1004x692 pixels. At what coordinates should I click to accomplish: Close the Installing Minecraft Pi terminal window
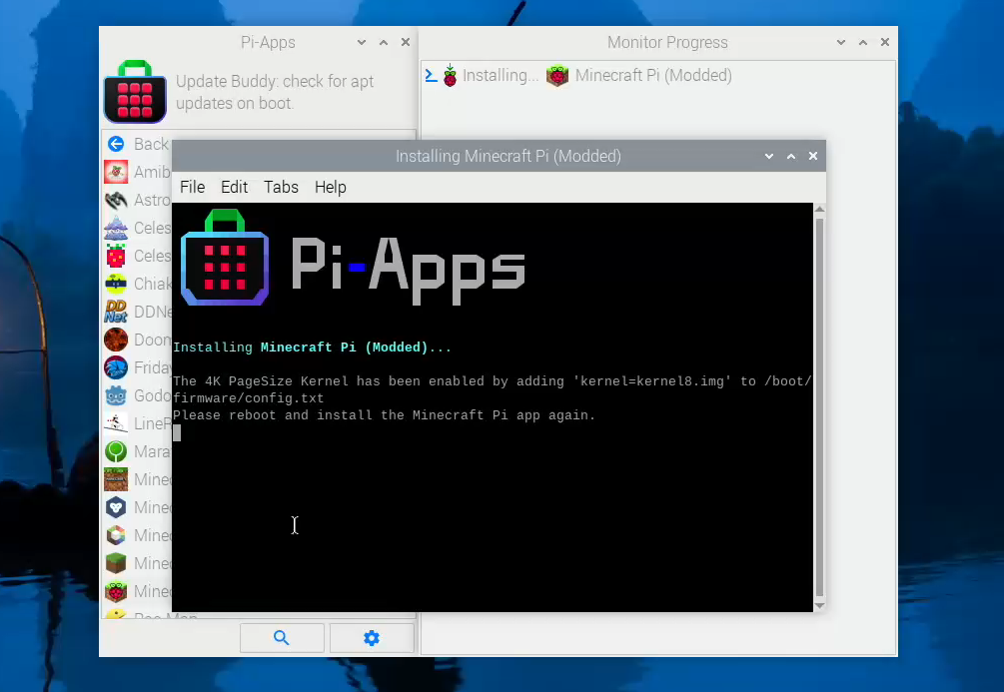pos(812,156)
